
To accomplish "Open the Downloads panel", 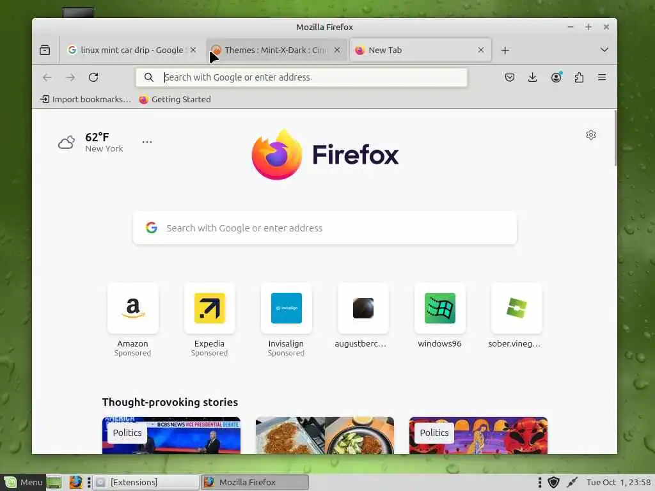I will (533, 77).
